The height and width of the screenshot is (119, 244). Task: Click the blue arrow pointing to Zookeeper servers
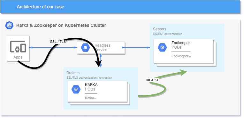point(135,48)
